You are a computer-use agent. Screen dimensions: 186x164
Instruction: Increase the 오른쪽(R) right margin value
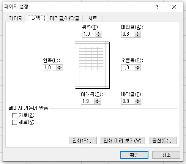(138, 66)
